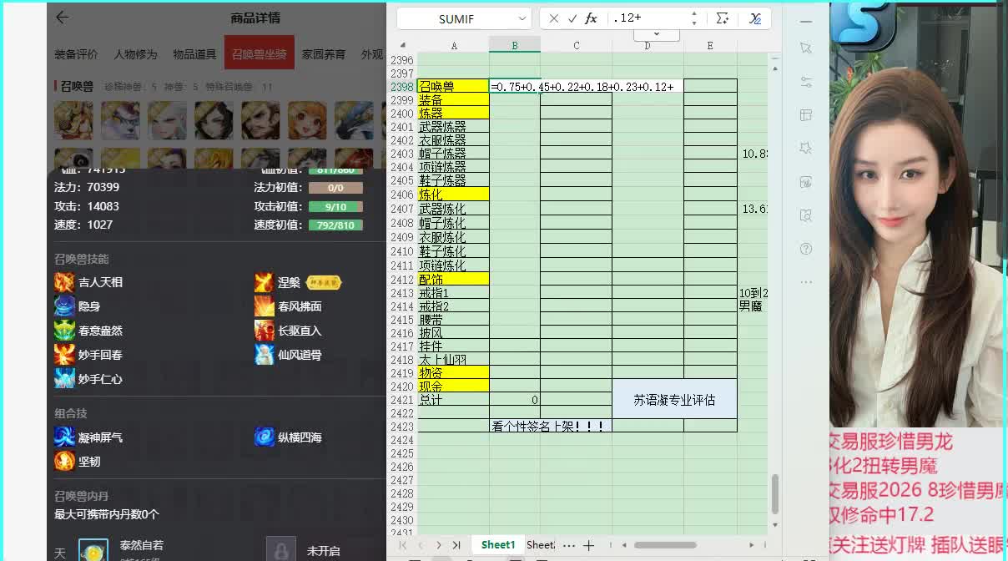Open the insert function fx dialog
The width and height of the screenshot is (1008, 561).
[591, 18]
